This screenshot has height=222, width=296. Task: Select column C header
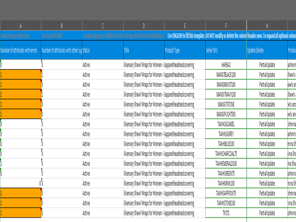pos(103,25)
